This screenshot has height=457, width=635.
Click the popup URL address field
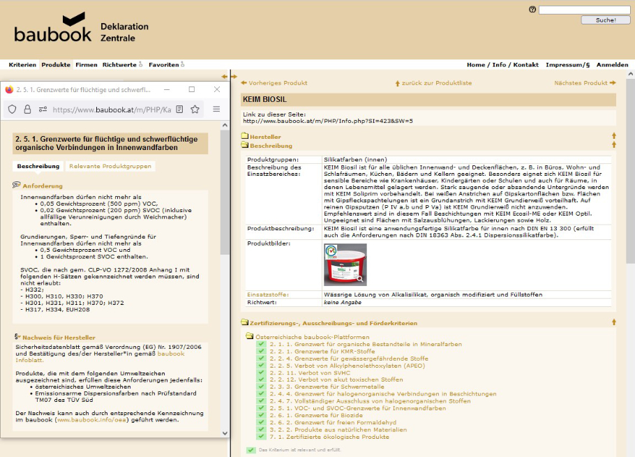coord(112,110)
